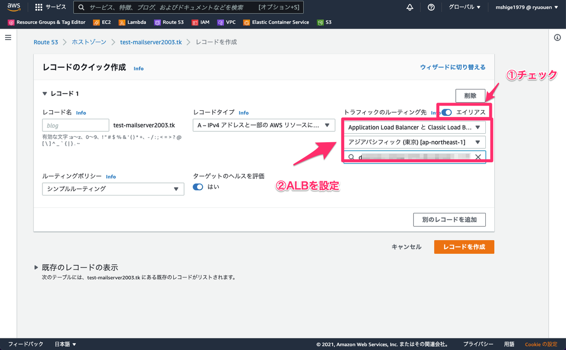The image size is (566, 350).
Task: Click the レコードを作成 button
Action: [x=464, y=246]
